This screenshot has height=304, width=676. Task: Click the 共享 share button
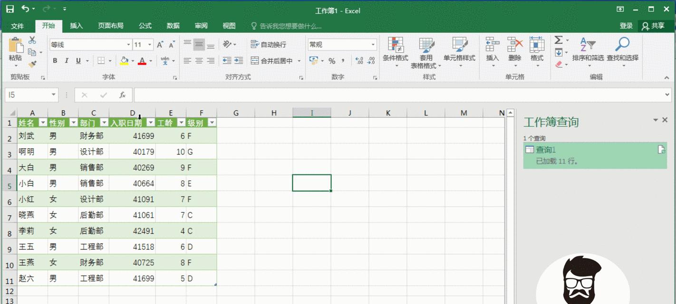click(653, 26)
